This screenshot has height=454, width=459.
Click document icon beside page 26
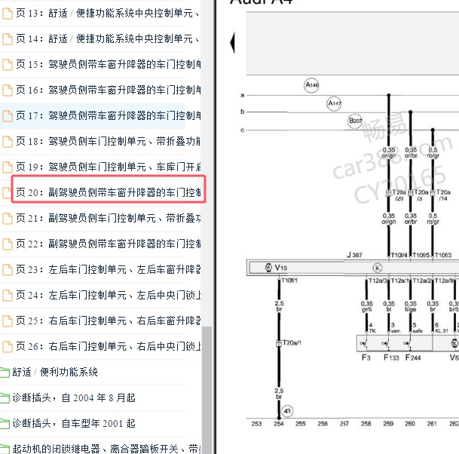[8, 347]
